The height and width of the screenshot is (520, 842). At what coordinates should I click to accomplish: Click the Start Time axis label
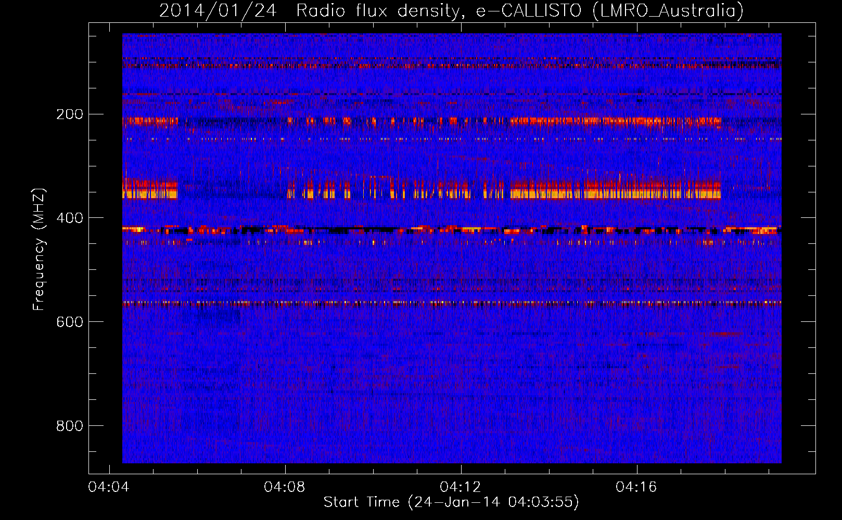(451, 502)
